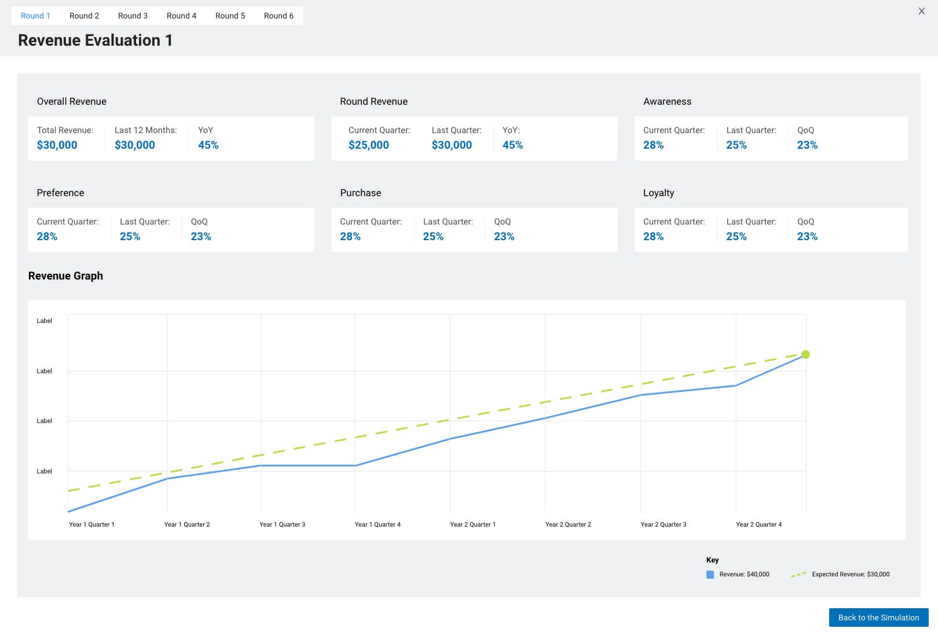938x636 pixels.
Task: Click the Year 1 Quarter 2 axis label
Action: (x=187, y=524)
